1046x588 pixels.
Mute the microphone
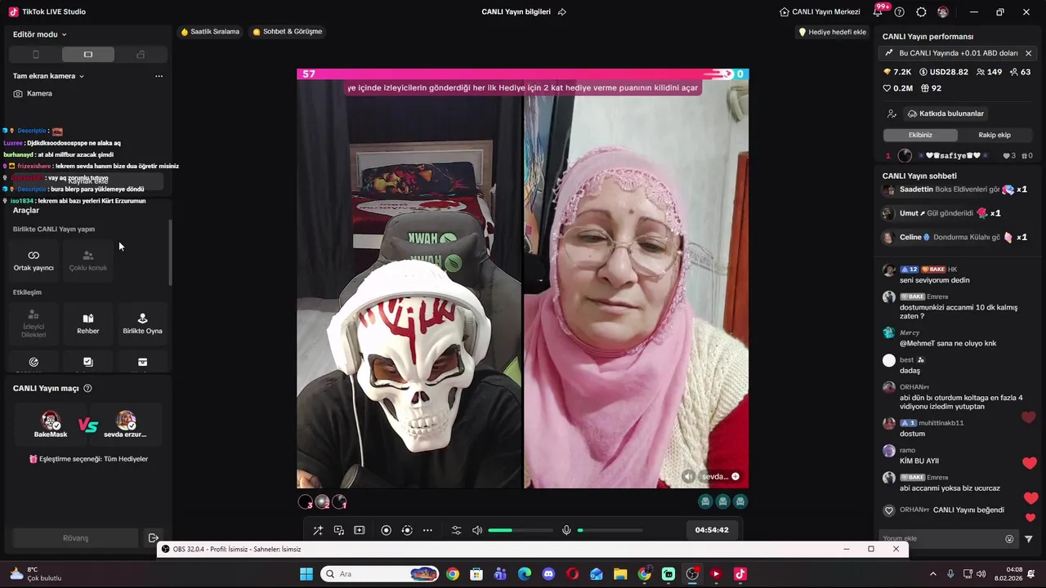tap(566, 530)
